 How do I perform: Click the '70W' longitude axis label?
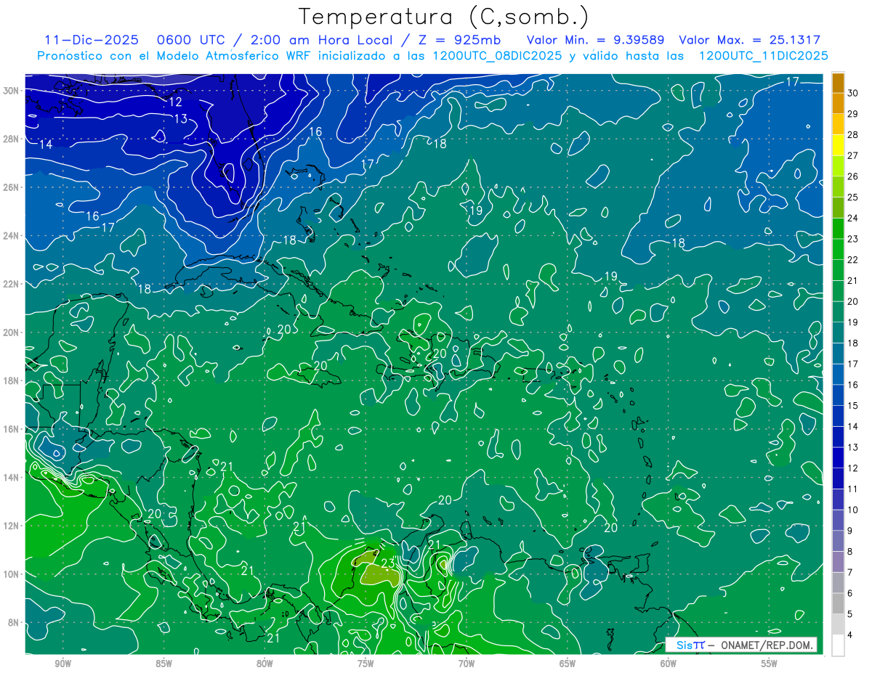point(467,664)
